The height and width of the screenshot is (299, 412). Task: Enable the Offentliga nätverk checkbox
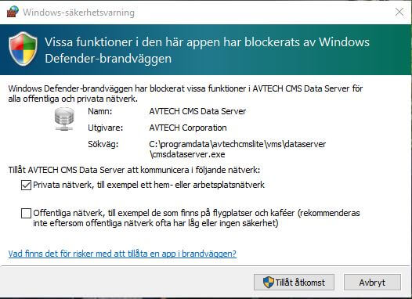click(26, 213)
